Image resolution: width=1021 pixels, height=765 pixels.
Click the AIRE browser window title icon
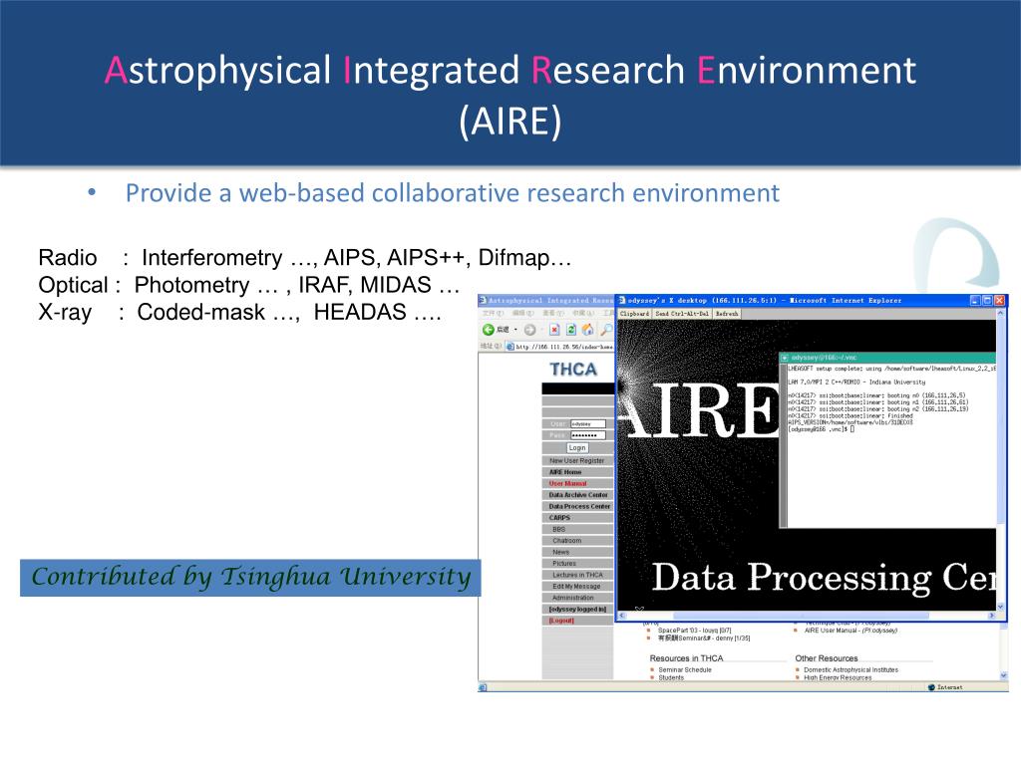(484, 301)
